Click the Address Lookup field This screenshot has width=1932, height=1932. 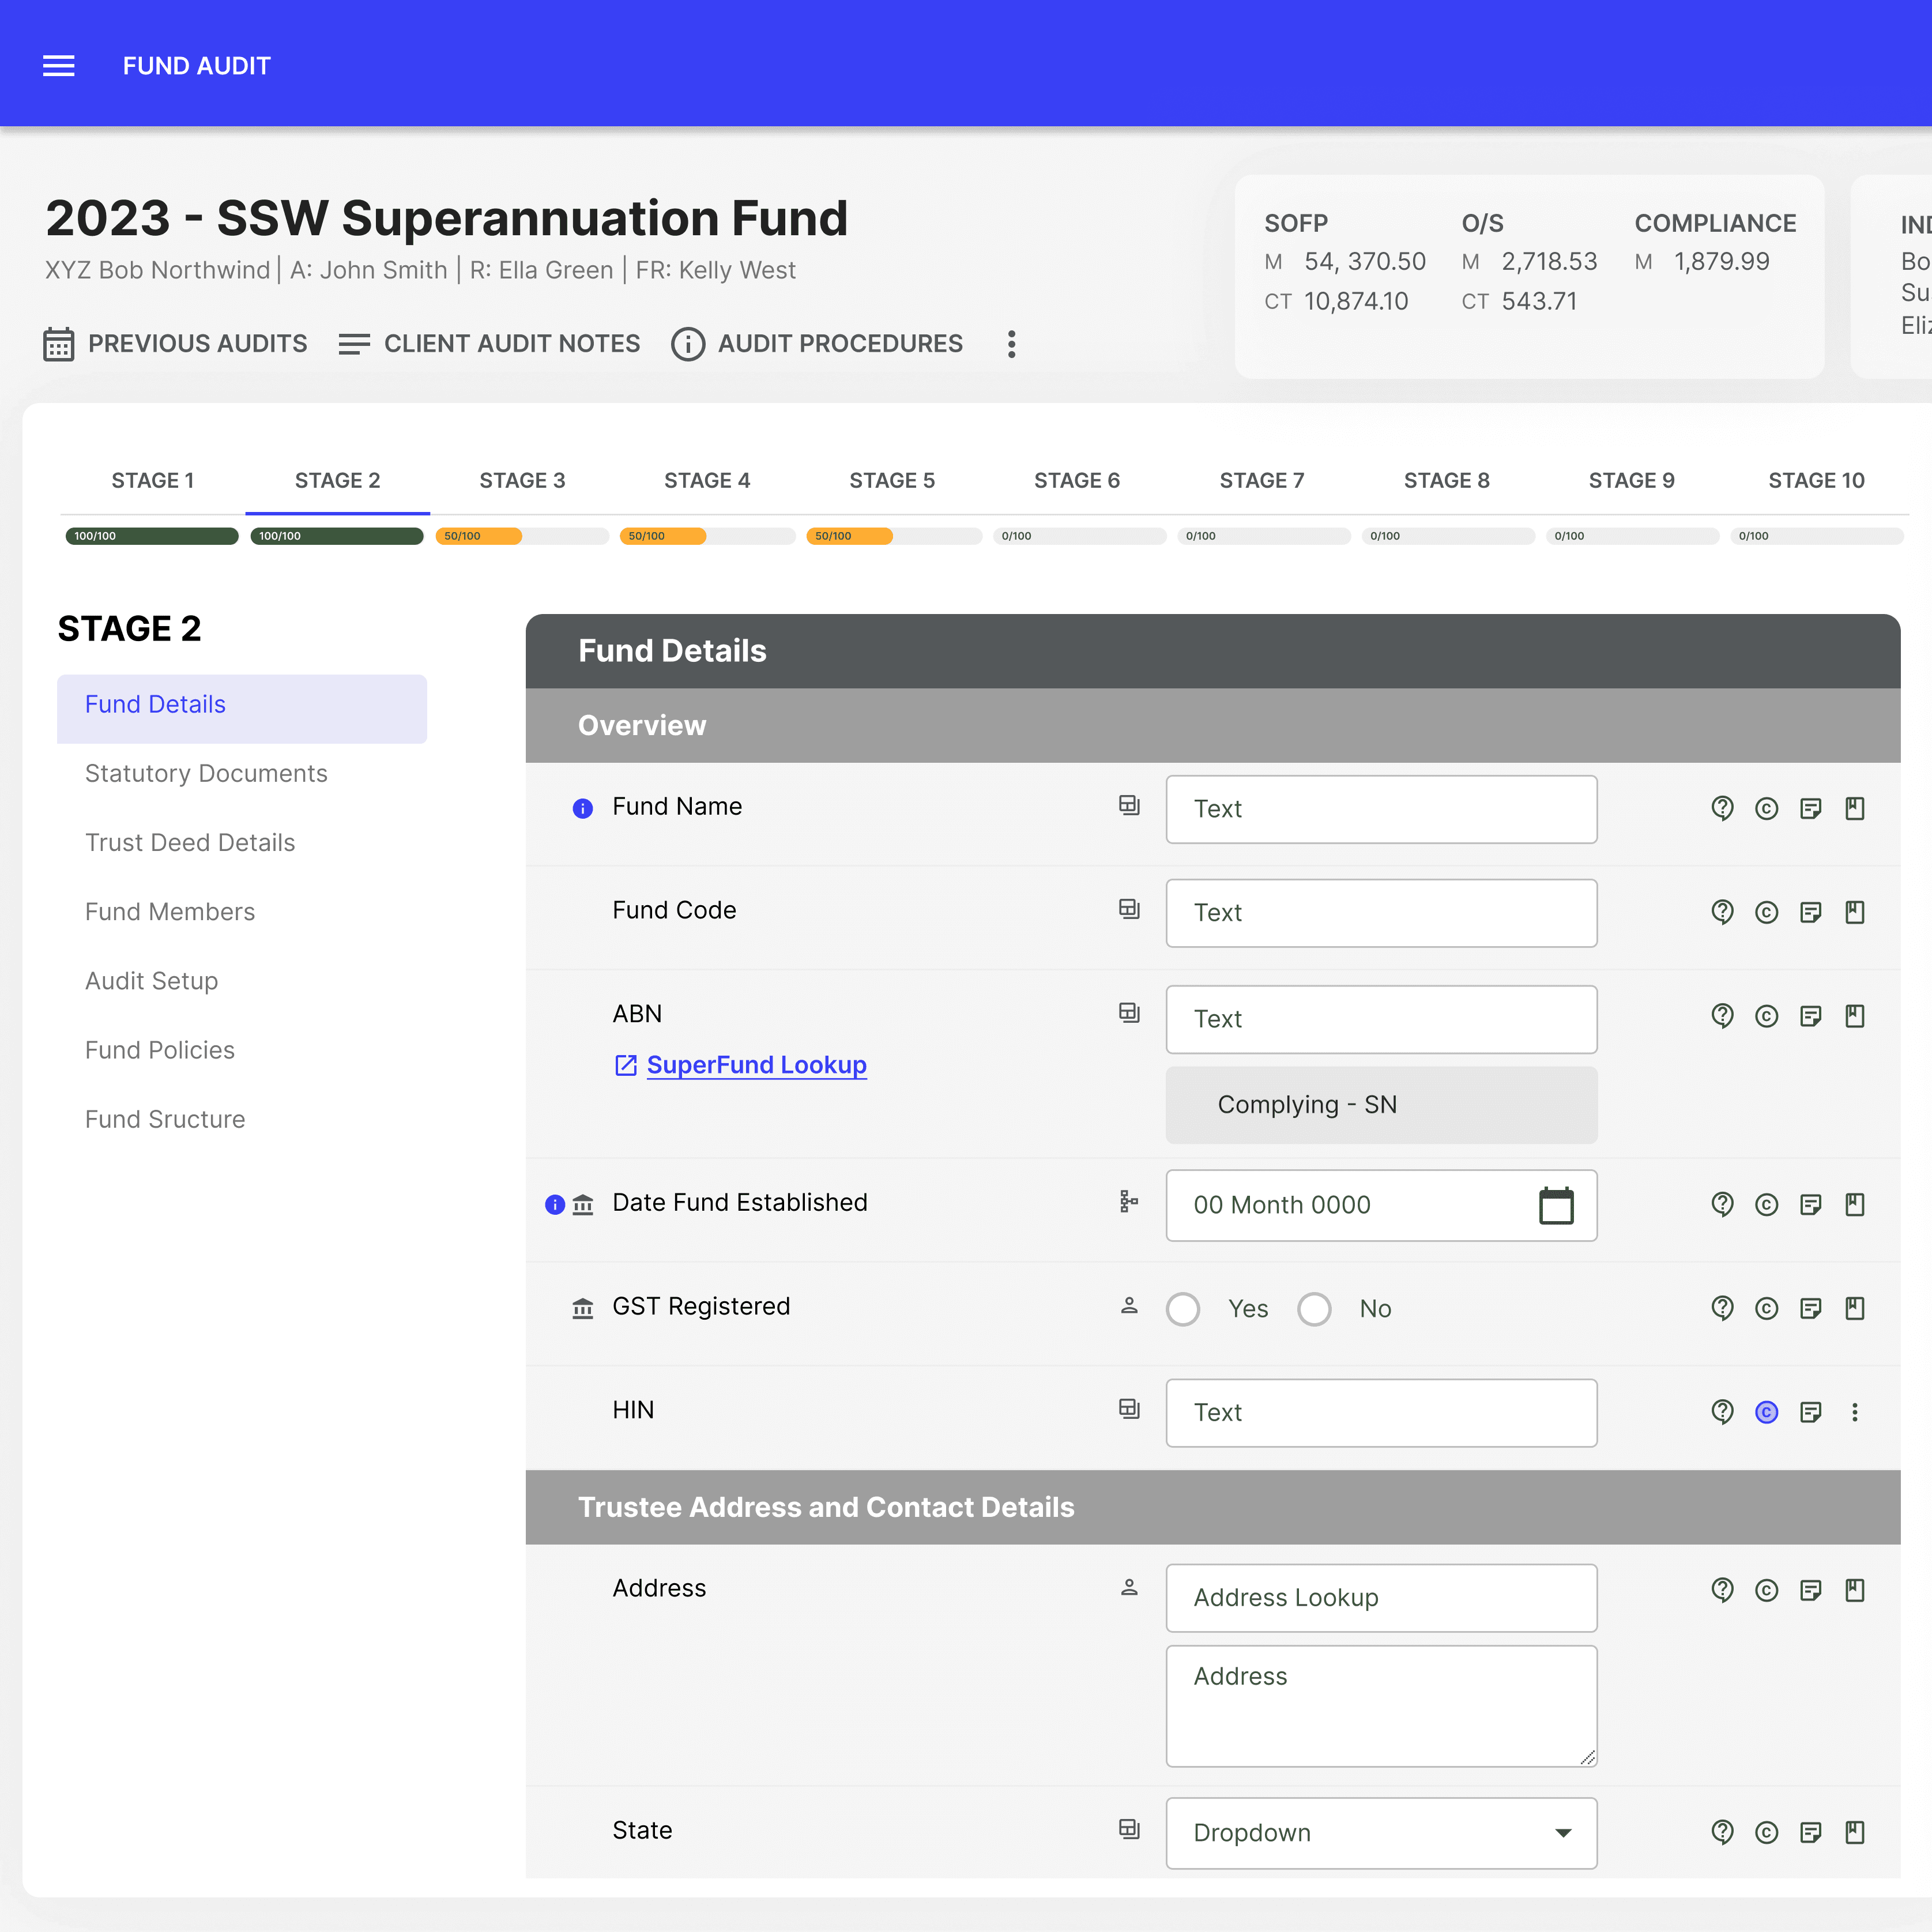click(x=1381, y=1598)
